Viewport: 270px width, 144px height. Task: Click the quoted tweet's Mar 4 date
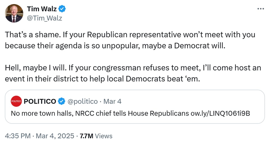(x=112, y=101)
